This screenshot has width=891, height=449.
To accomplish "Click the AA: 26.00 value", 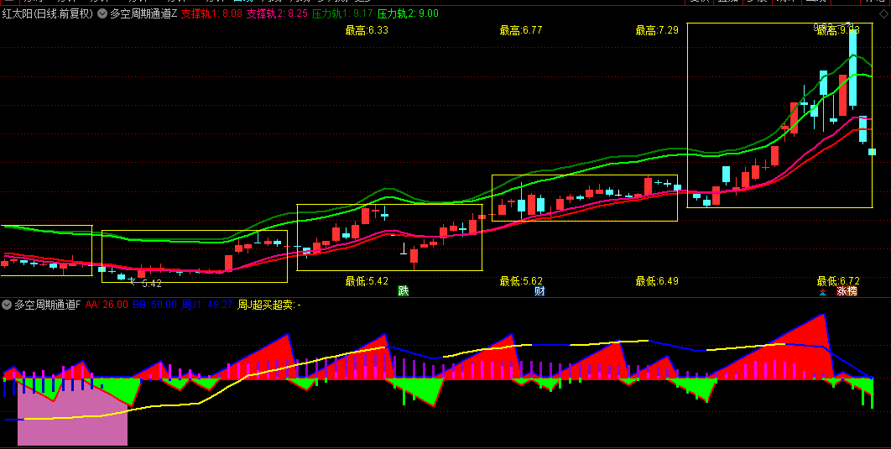I will pyautogui.click(x=107, y=305).
